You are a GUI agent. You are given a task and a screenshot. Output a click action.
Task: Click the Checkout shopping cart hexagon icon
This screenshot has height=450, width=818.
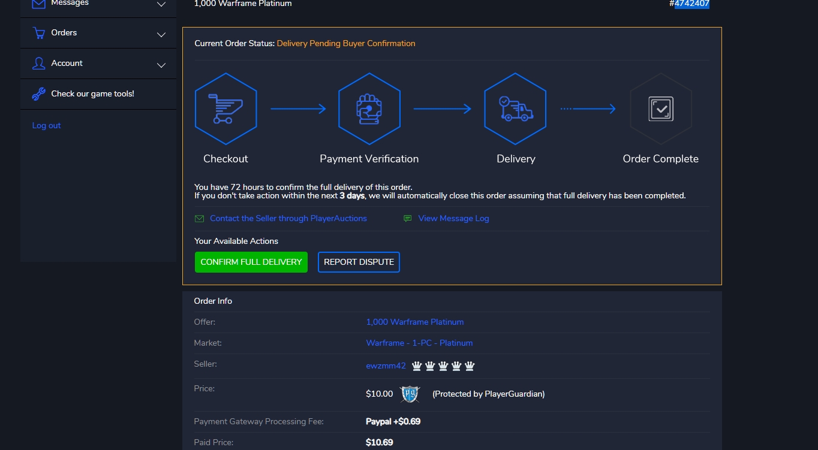click(x=225, y=109)
